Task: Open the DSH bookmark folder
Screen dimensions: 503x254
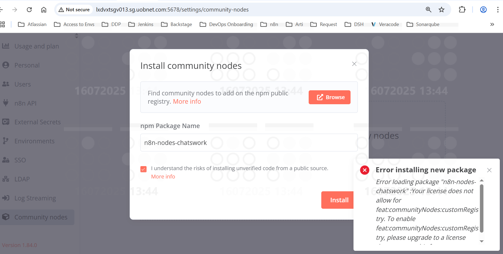Action: point(354,24)
